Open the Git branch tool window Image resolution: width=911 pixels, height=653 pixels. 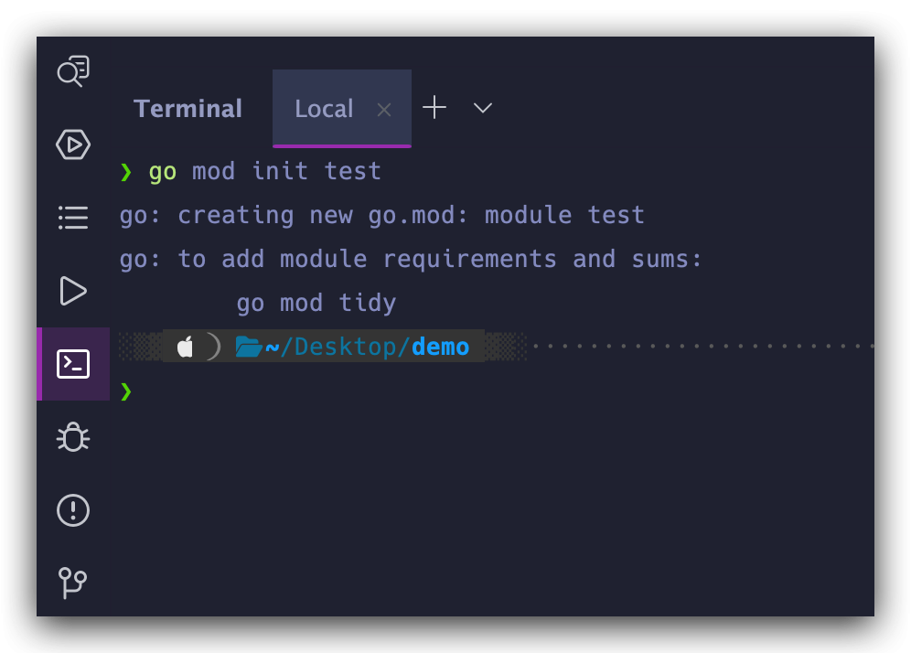pyautogui.click(x=73, y=582)
